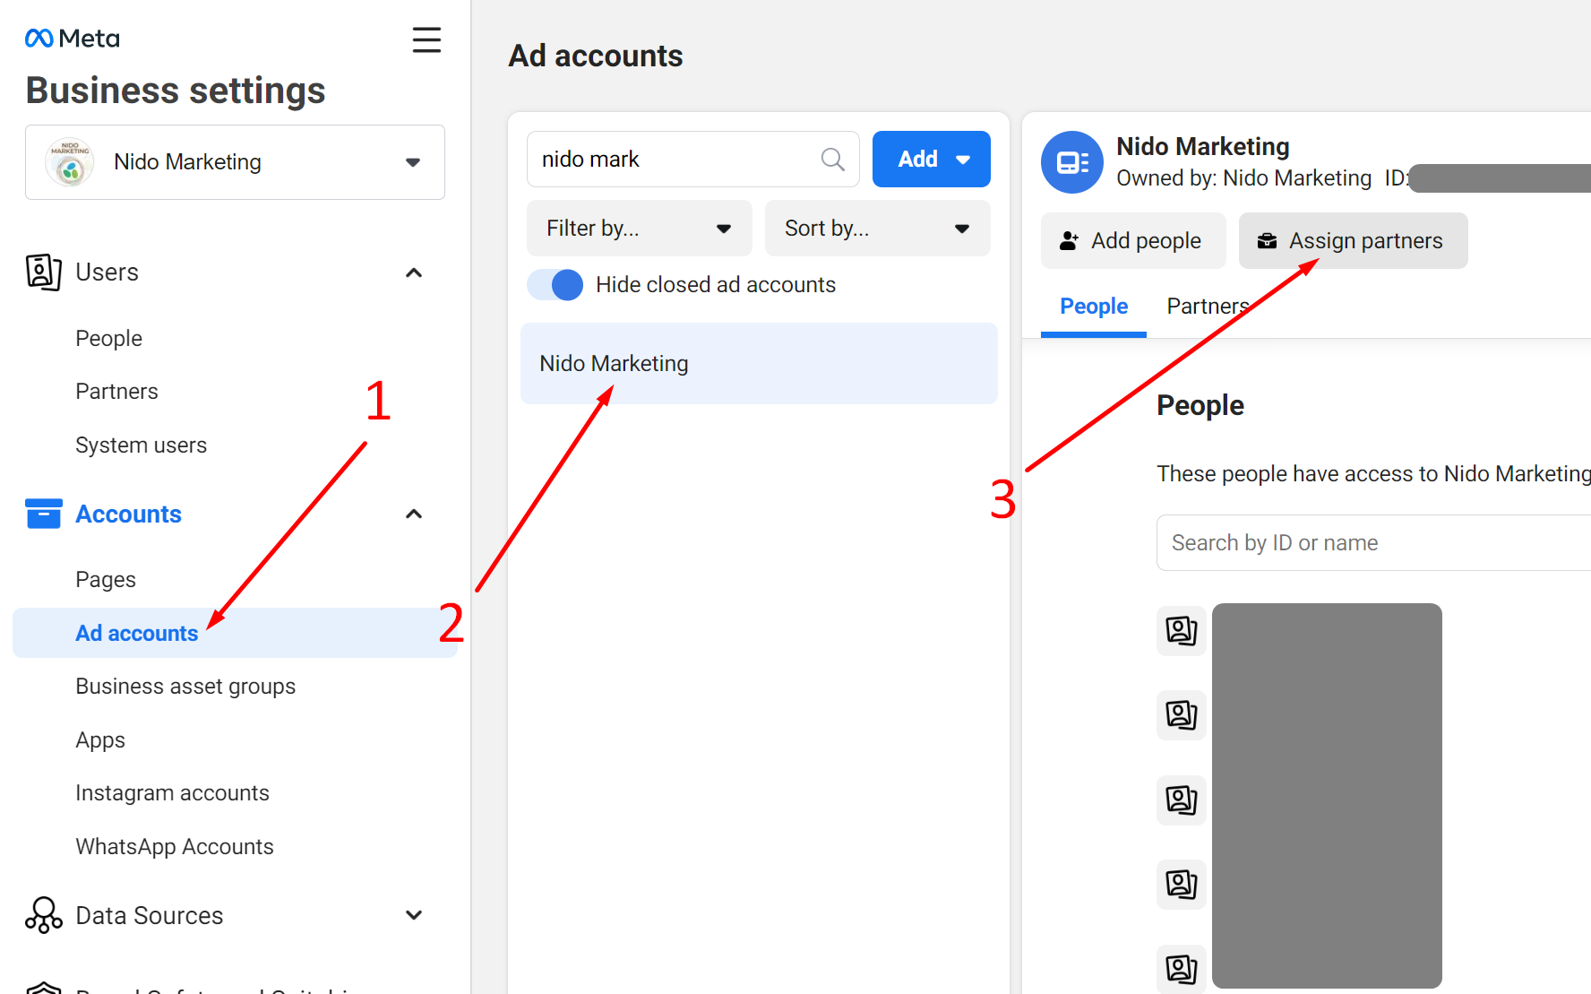This screenshot has width=1591, height=994.
Task: Click the second person icon in People list
Action: (x=1181, y=715)
